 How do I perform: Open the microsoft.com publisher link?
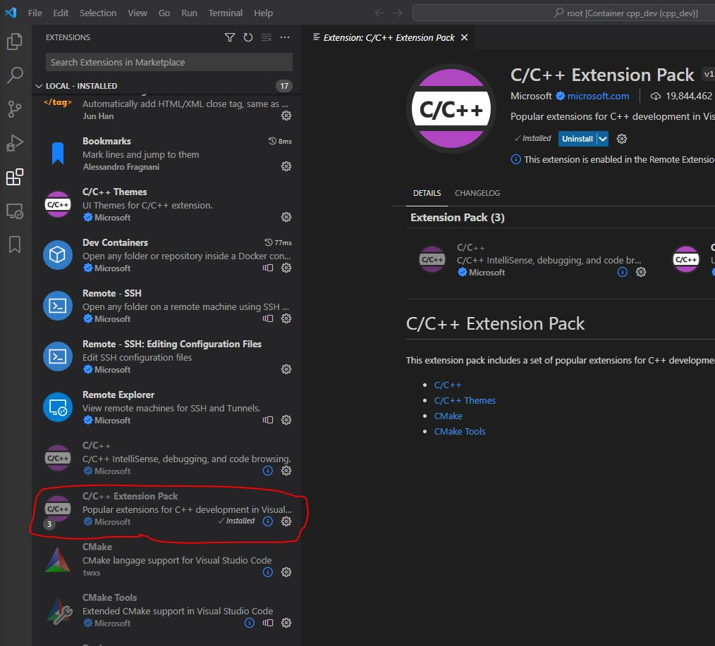click(x=598, y=96)
